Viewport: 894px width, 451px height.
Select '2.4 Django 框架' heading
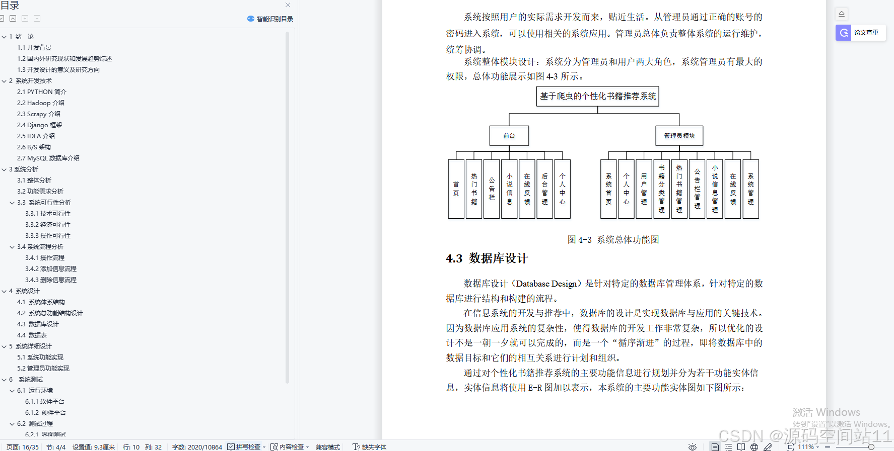(40, 125)
